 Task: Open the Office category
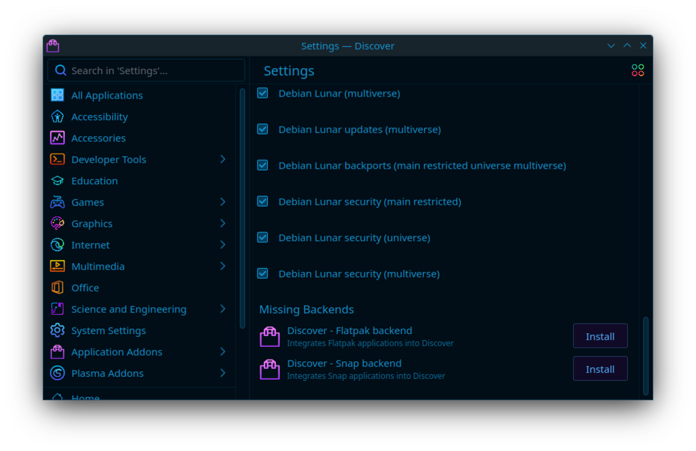[85, 288]
